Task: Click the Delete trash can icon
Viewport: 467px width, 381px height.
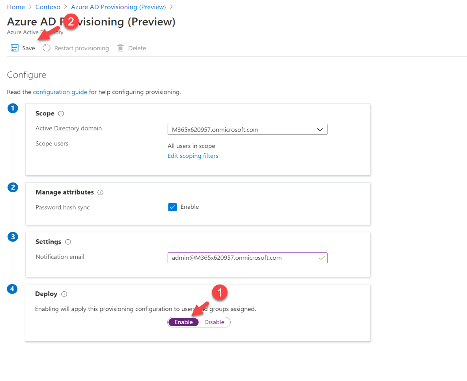Action: click(x=121, y=48)
